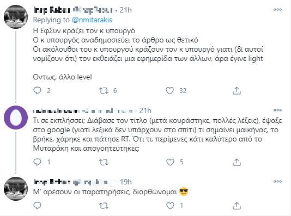Screen dimensions: 291x216
Task: Share the first tweet via share icon
Action: (x=237, y=91)
